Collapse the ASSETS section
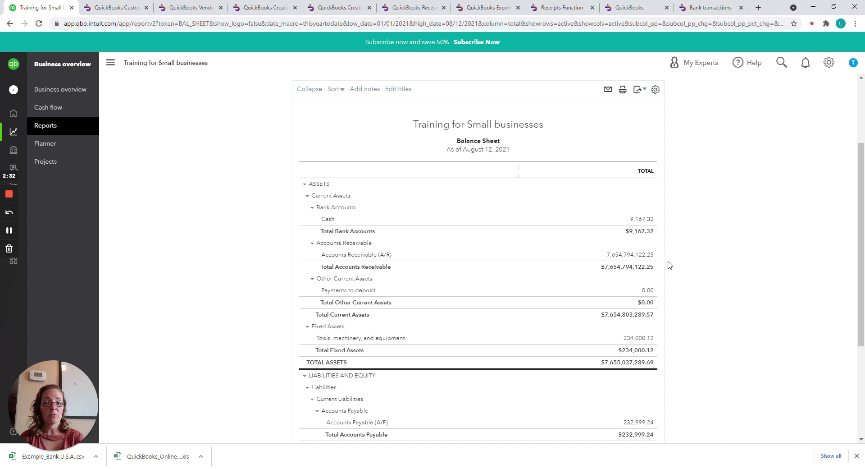865x469 pixels. (x=305, y=184)
